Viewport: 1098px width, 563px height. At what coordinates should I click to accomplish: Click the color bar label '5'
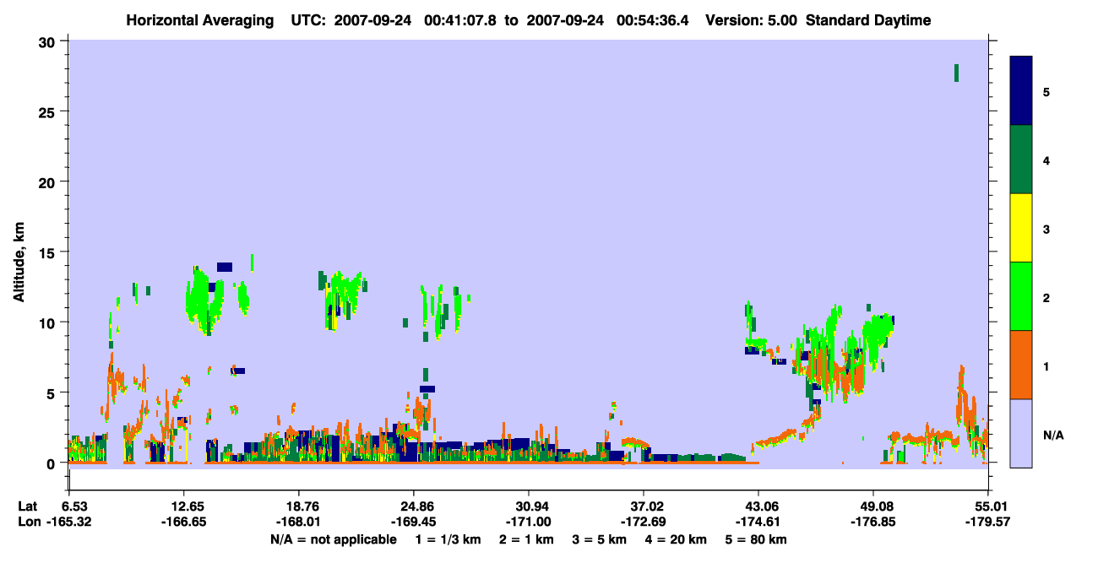1046,91
